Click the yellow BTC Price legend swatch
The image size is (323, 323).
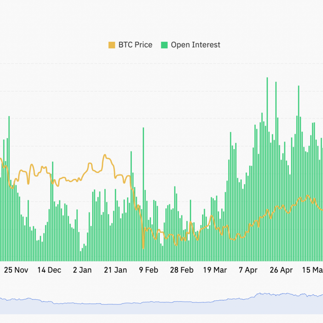tap(112, 45)
